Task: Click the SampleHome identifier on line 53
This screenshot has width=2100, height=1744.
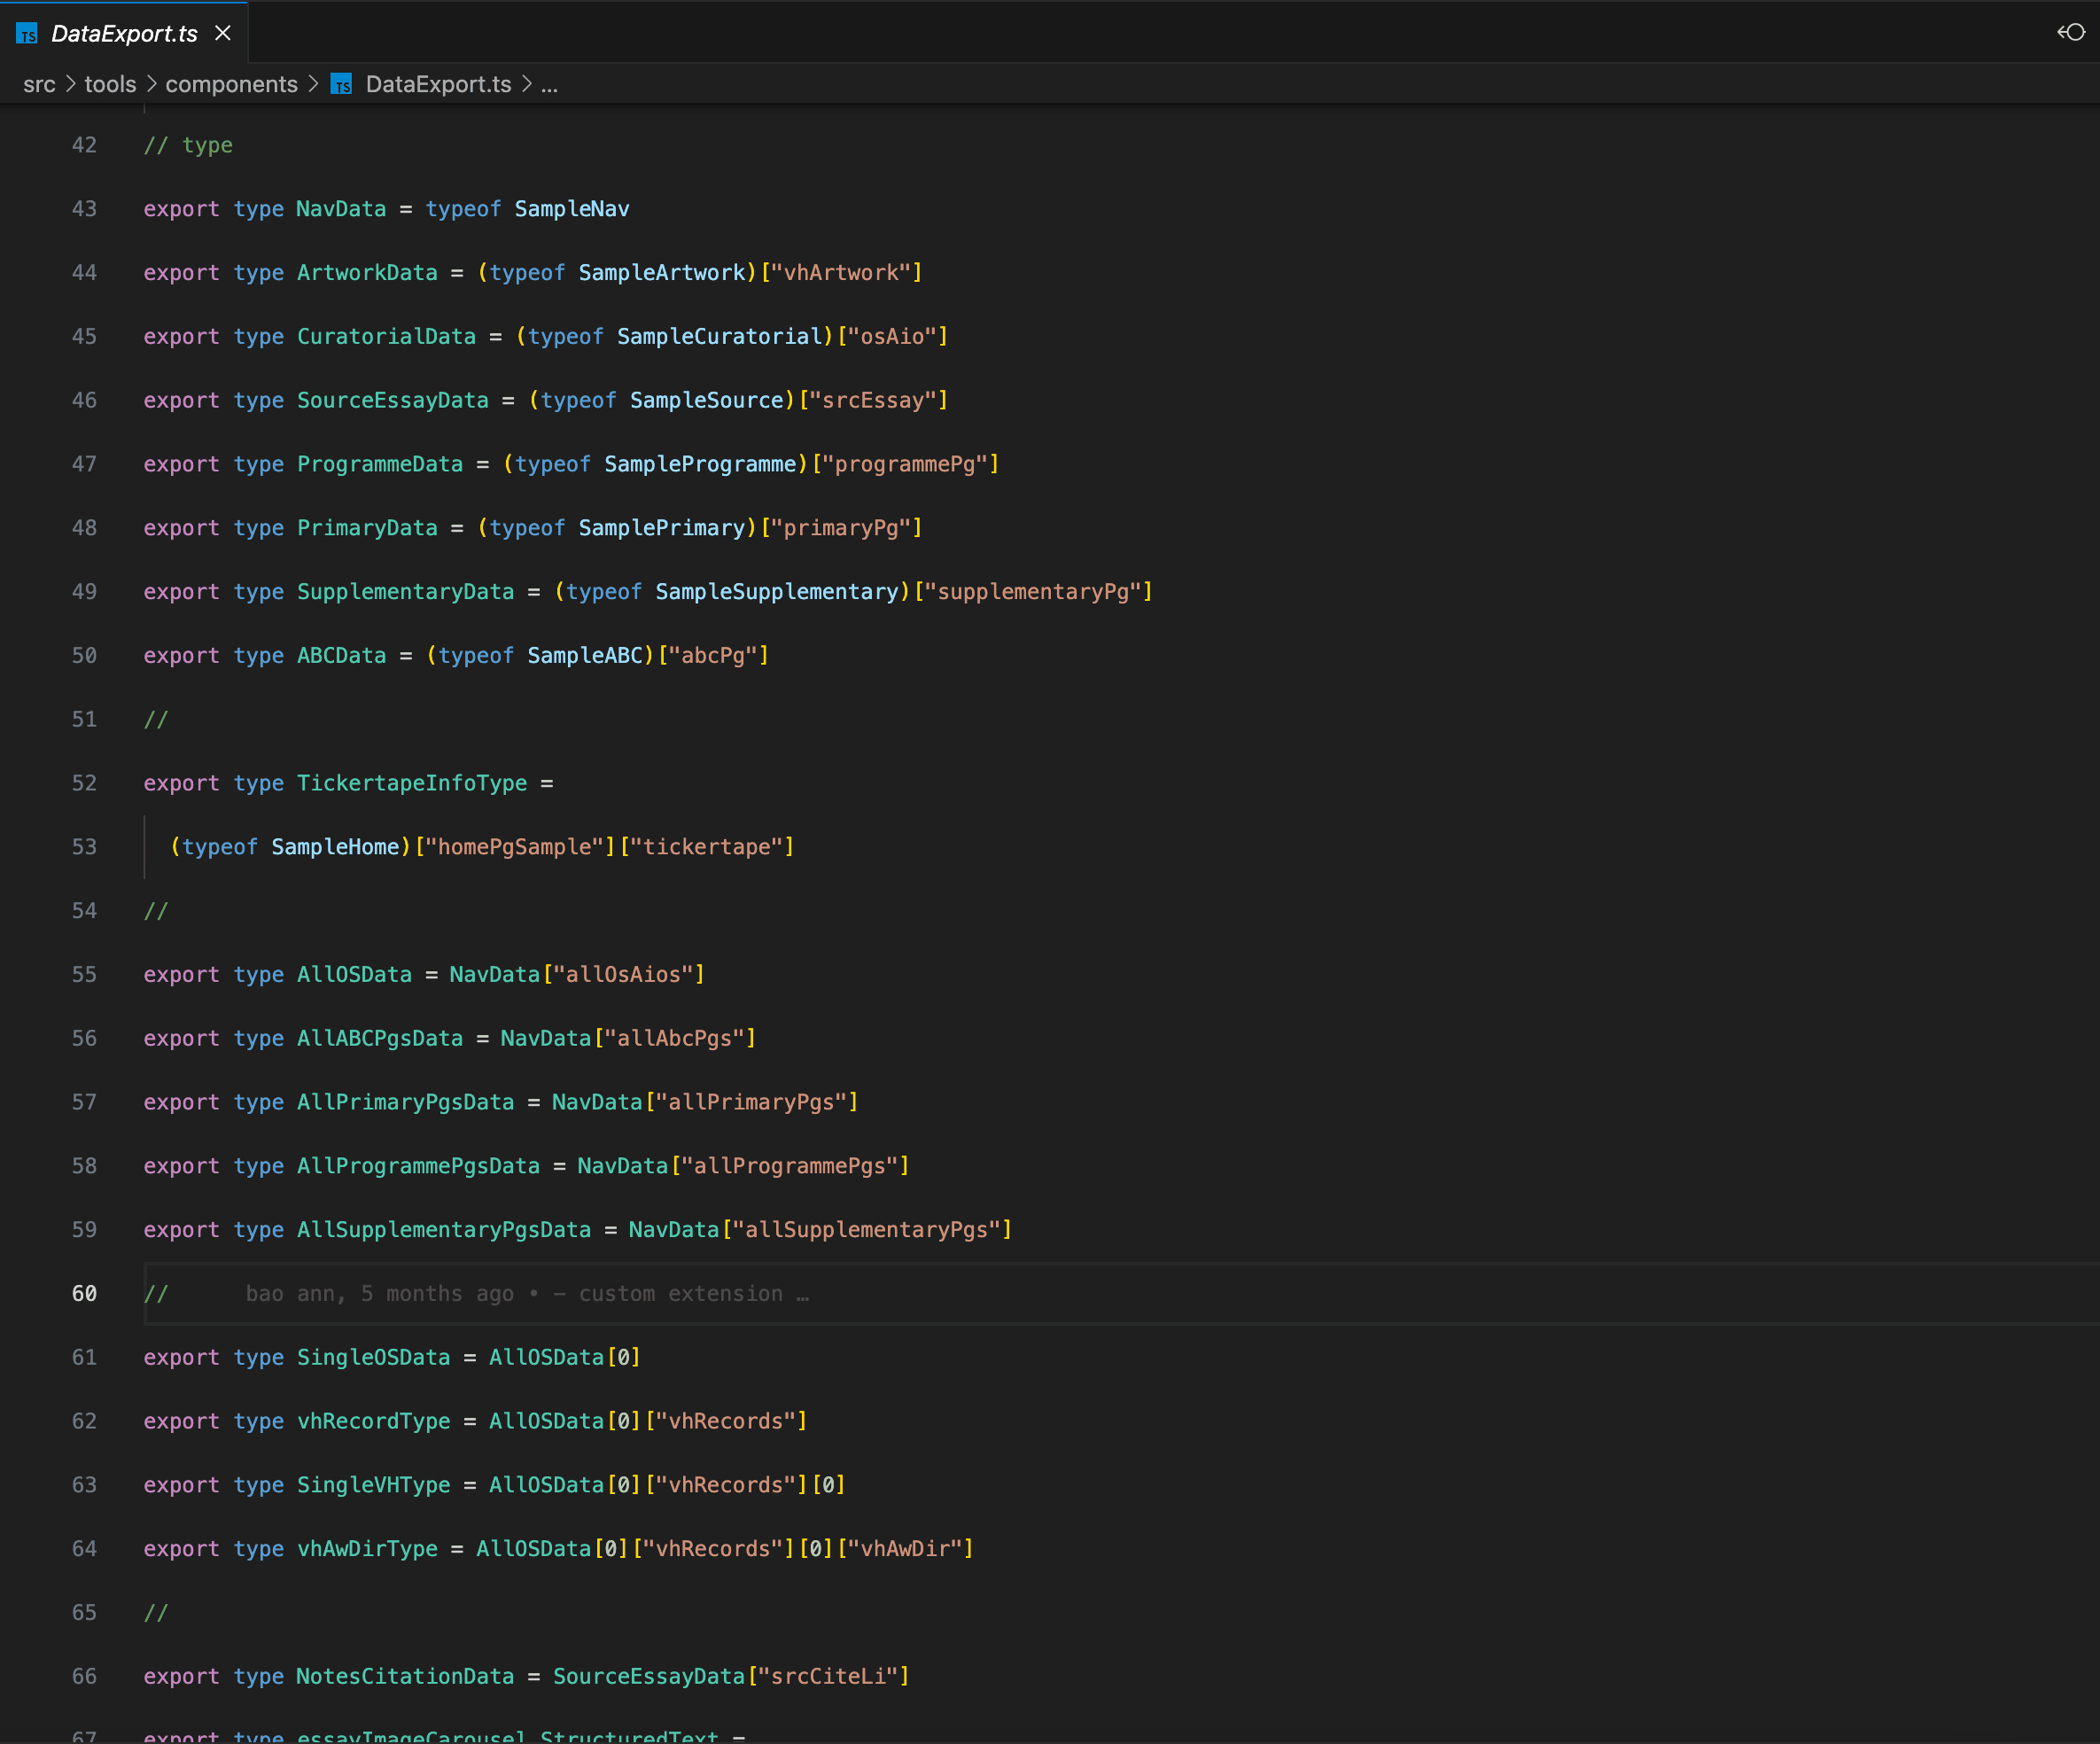Action: click(335, 847)
